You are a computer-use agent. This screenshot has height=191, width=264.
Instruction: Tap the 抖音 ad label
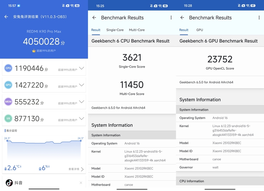coord(18,183)
